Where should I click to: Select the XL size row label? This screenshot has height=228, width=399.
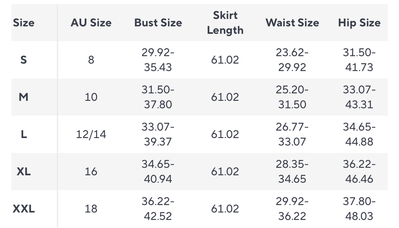coord(24,172)
